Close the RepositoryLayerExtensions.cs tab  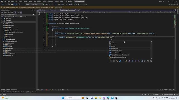[79, 10]
